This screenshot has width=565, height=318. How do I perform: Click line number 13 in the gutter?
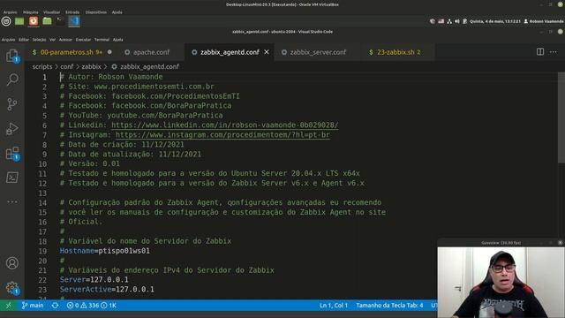click(x=42, y=193)
